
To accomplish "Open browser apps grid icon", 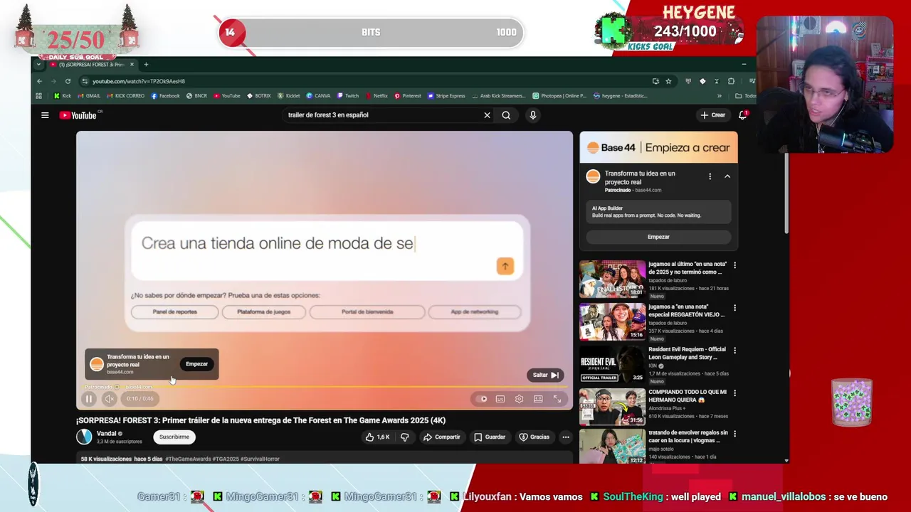I will point(38,96).
